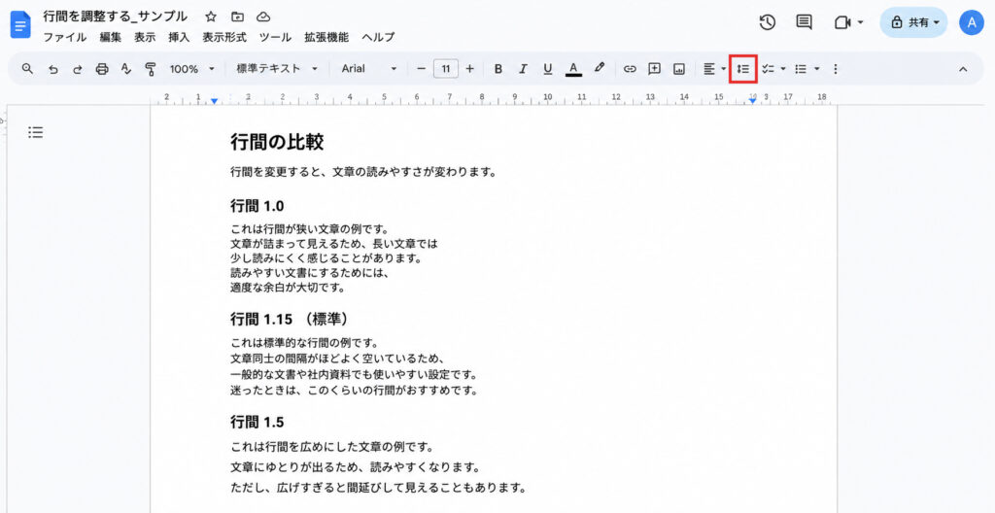The height and width of the screenshot is (513, 995).
Task: Activate the paint format tool
Action: (151, 69)
